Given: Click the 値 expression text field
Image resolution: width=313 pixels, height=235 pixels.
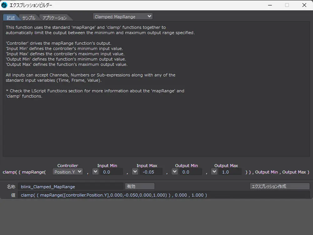Looking at the screenshot, I should [163, 195].
